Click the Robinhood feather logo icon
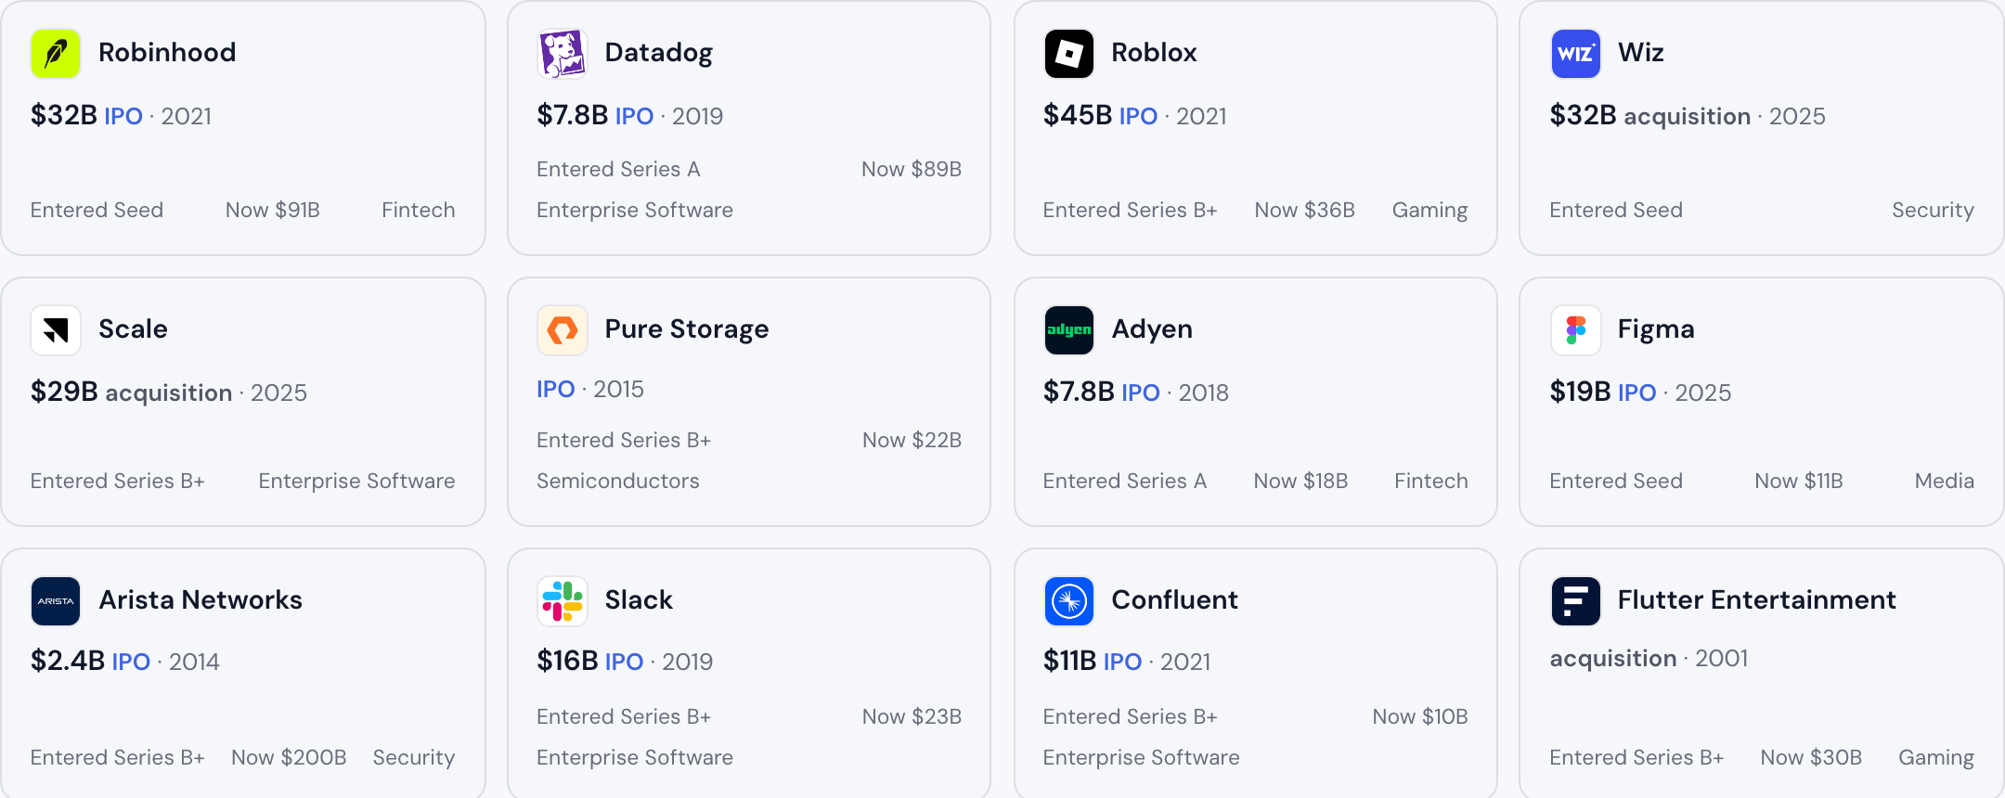Screen dimensions: 2005x798 click(x=56, y=53)
